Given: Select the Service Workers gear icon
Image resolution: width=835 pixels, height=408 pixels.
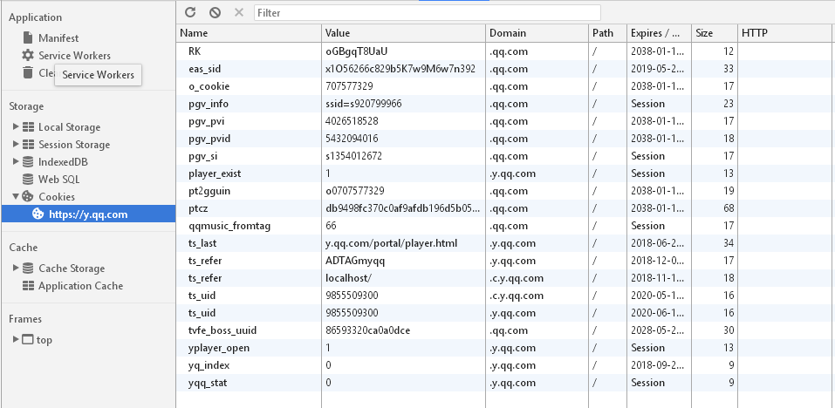Looking at the screenshot, I should pyautogui.click(x=28, y=55).
